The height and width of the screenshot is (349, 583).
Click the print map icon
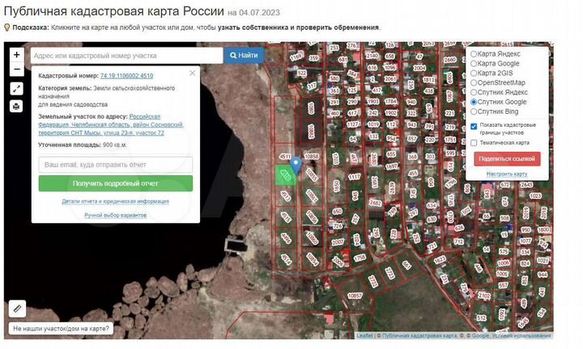(16, 107)
